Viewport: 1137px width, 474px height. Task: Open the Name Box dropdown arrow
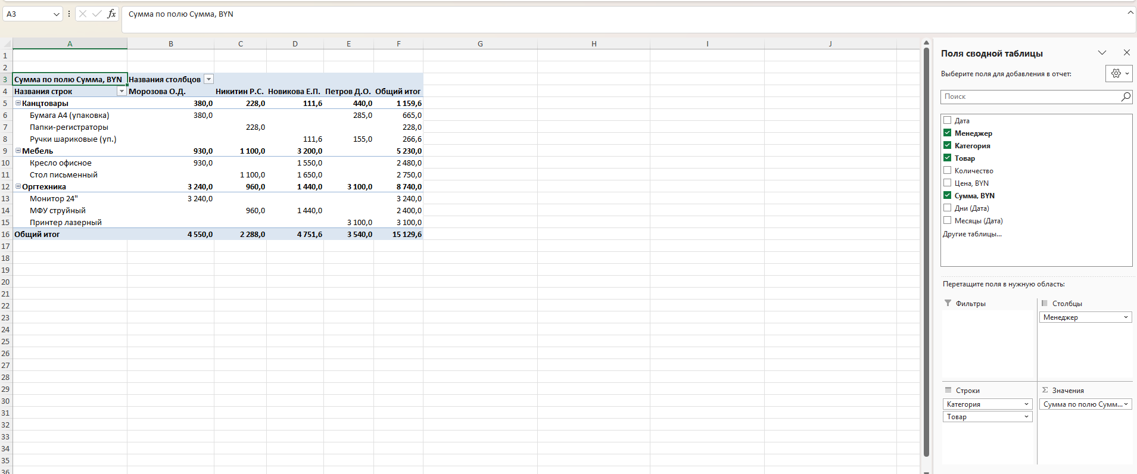[x=57, y=14]
